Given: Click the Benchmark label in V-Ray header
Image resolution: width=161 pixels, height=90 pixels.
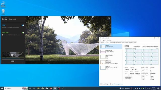Looking at the screenshot, I should pos(13,19).
